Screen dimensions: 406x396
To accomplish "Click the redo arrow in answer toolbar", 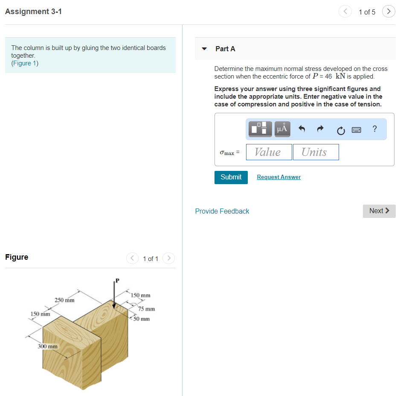I will pyautogui.click(x=319, y=129).
